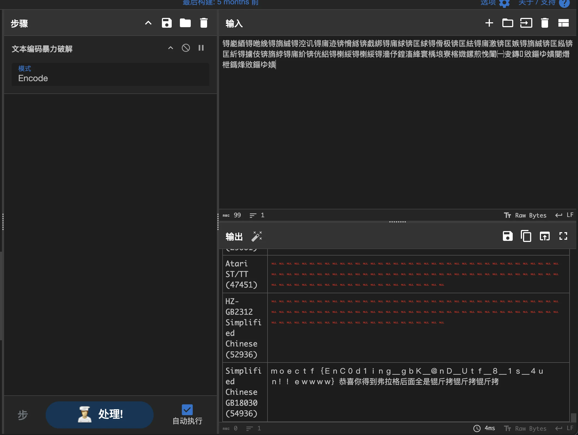This screenshot has width=578, height=435.
Task: Reset input pane layout icon
Action: [x=563, y=23]
